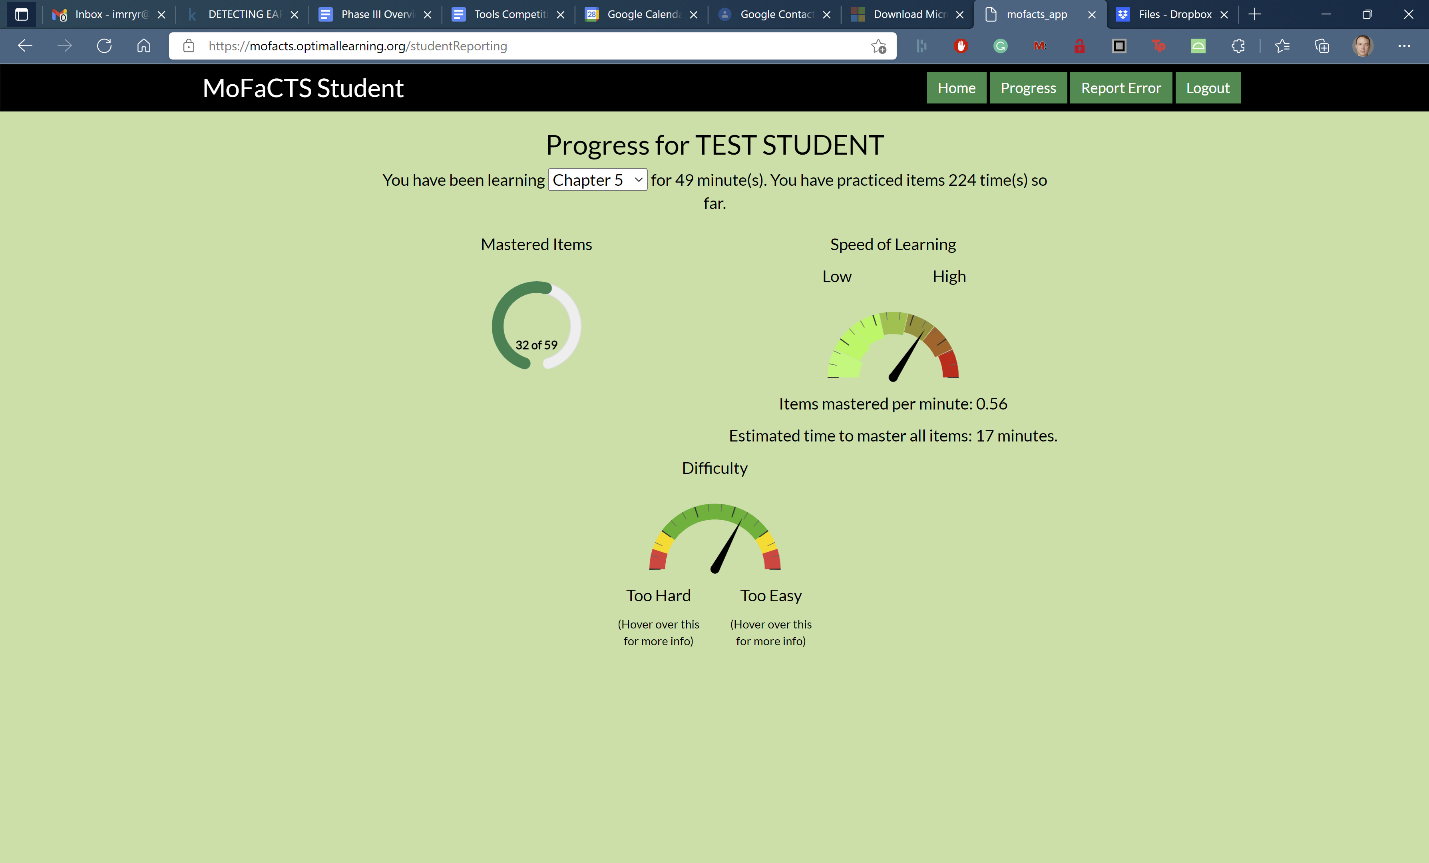The height and width of the screenshot is (863, 1429).
Task: Add this page to favorites
Action: 879,46
